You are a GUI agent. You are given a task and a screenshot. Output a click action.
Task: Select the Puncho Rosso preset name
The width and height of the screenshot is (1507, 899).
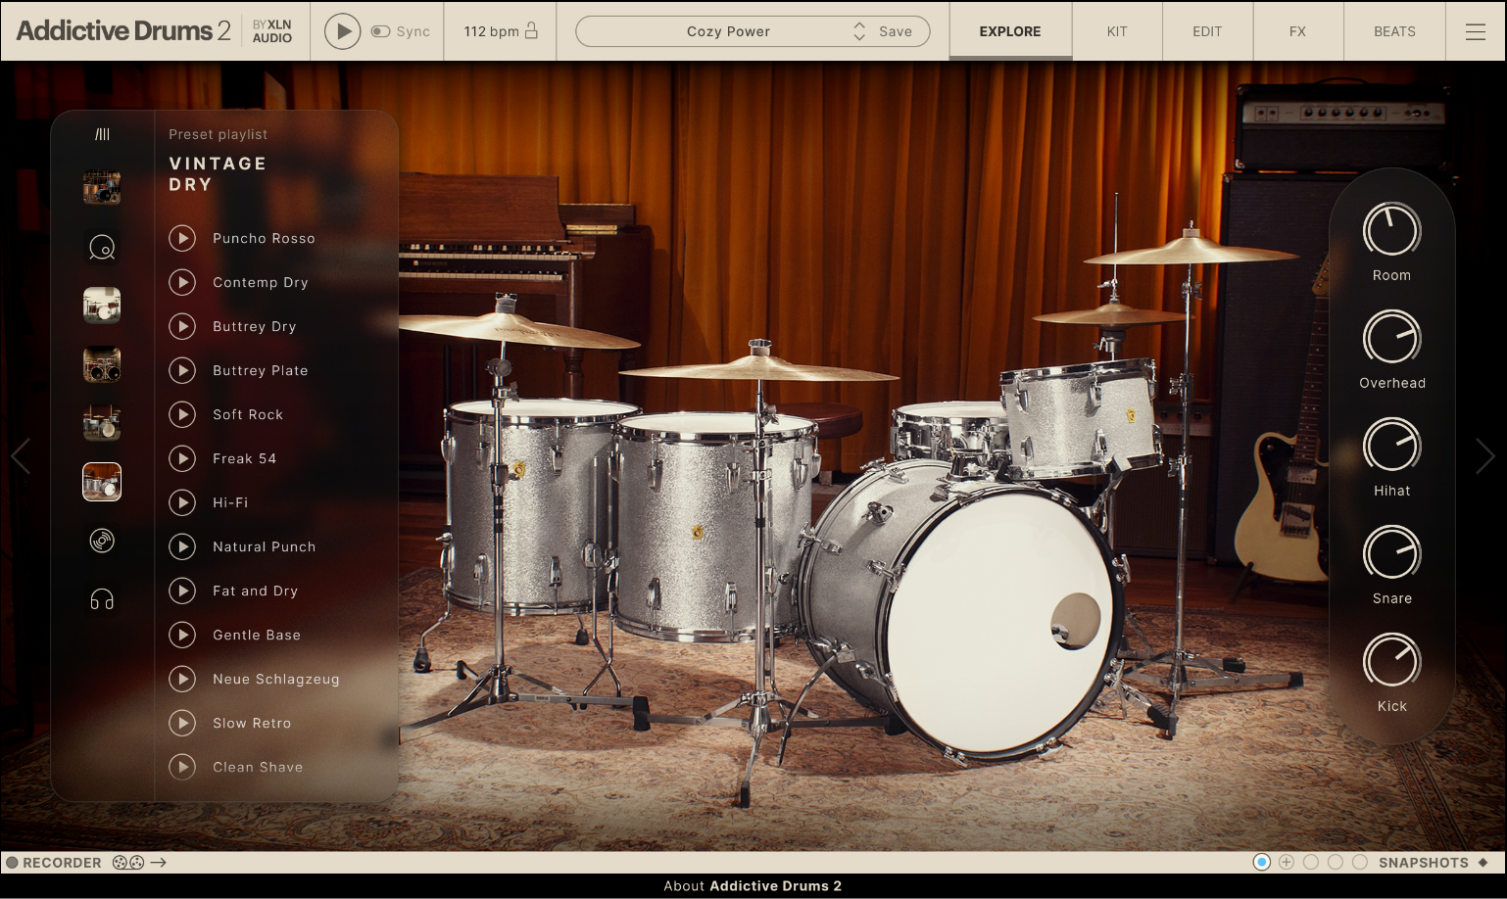click(x=264, y=238)
